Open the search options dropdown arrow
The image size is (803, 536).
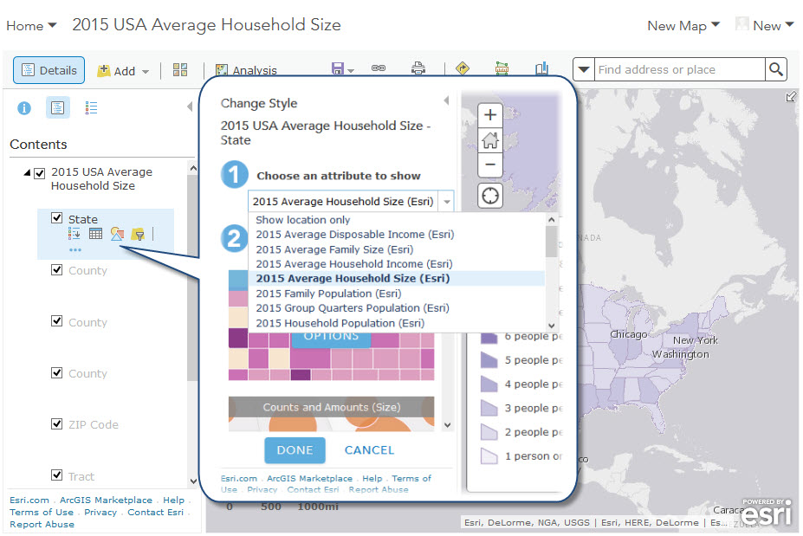click(x=584, y=69)
